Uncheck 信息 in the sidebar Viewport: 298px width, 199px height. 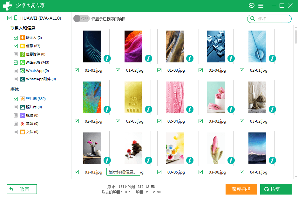tap(16, 45)
